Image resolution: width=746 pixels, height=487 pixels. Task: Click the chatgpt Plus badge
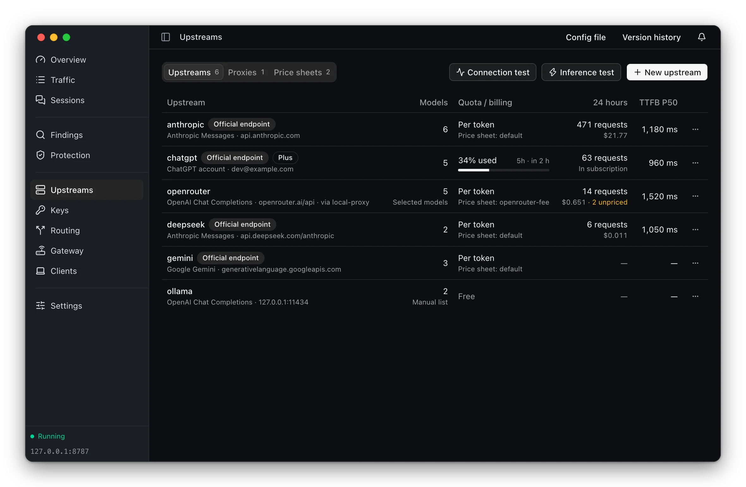click(285, 158)
